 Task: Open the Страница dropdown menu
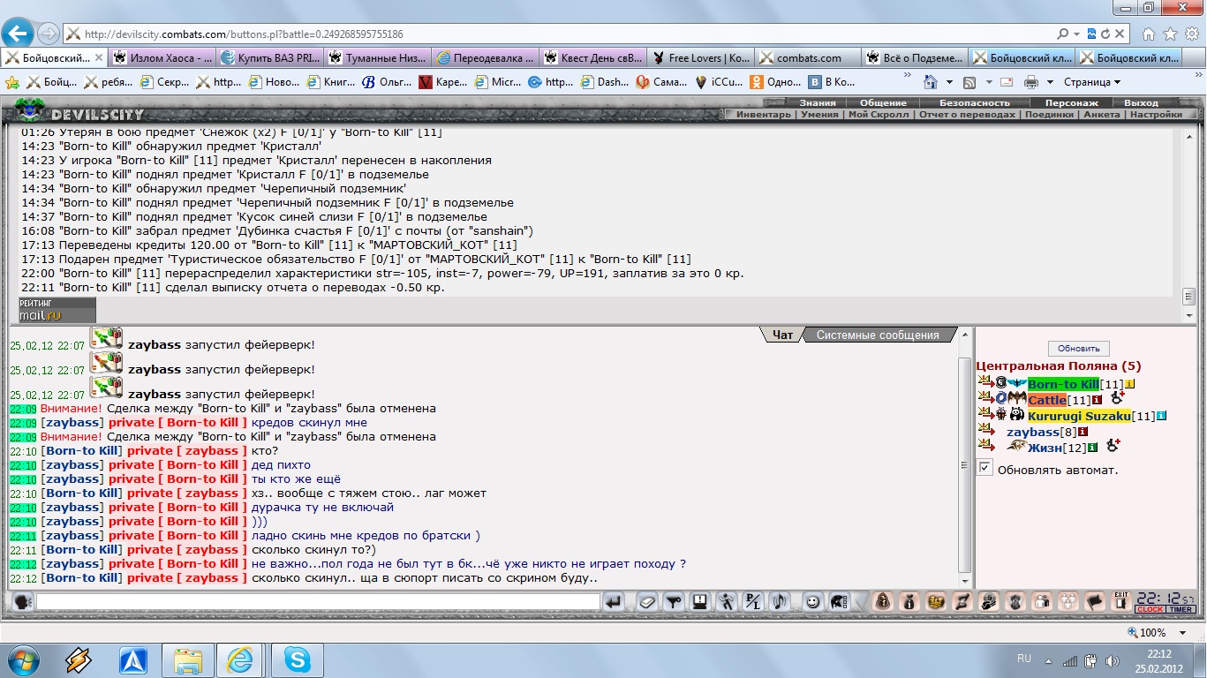tap(1092, 82)
